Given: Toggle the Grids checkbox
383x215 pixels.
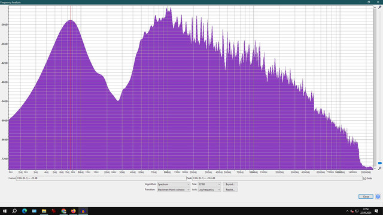Looking at the screenshot, I should pyautogui.click(x=364, y=179).
